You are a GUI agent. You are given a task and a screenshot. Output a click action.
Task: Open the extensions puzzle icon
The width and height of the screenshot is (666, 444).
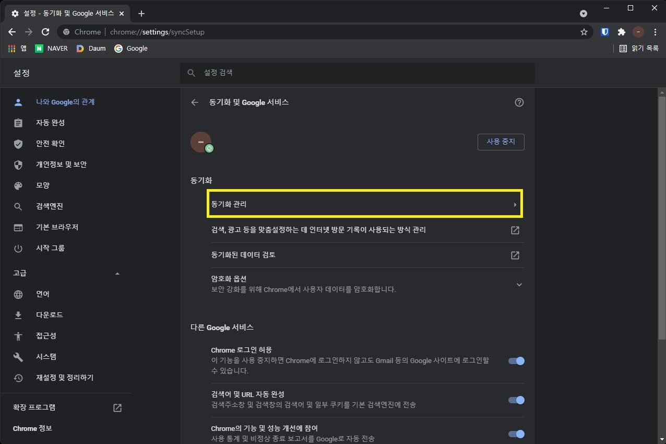click(622, 31)
